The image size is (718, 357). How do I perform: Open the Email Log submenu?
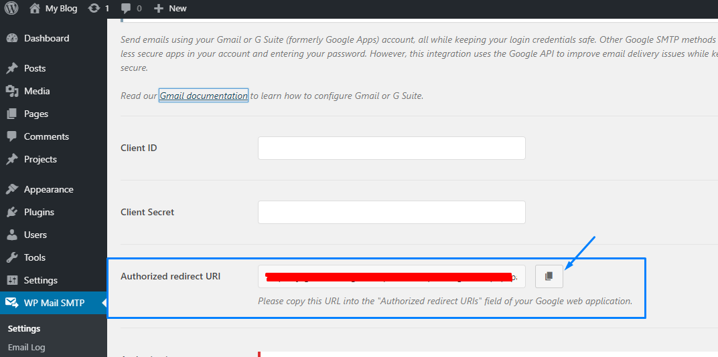27,347
